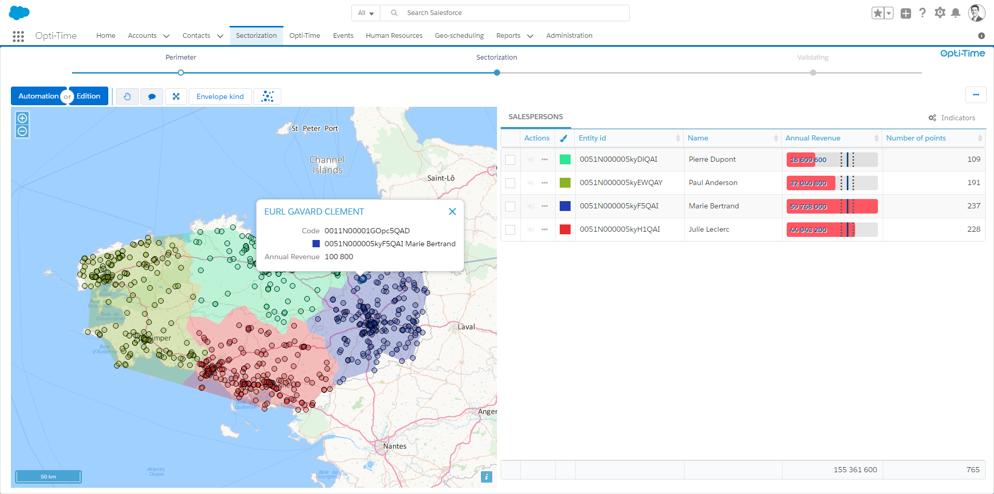Viewport: 994px width, 494px height.
Task: Open the Indicators settings
Action: pos(952,118)
